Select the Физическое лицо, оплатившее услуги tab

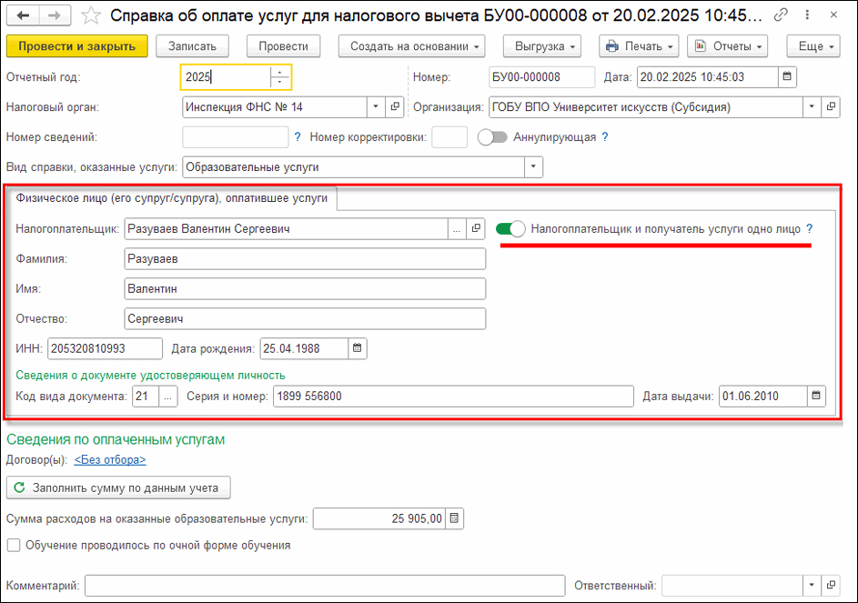(172, 196)
